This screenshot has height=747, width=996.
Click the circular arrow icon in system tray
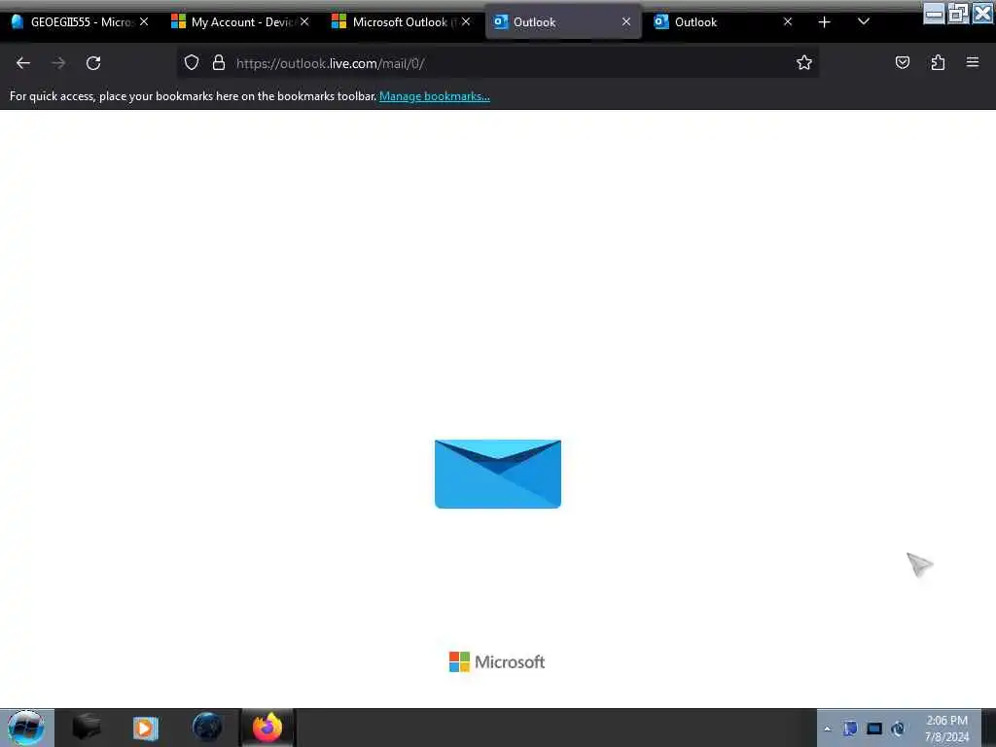pos(898,729)
